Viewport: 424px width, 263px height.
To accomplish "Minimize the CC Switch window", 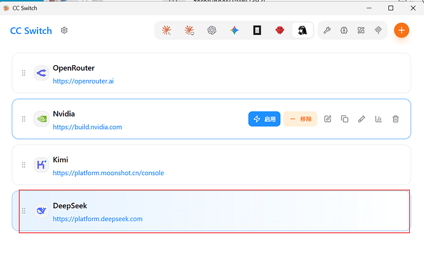I will (x=369, y=8).
